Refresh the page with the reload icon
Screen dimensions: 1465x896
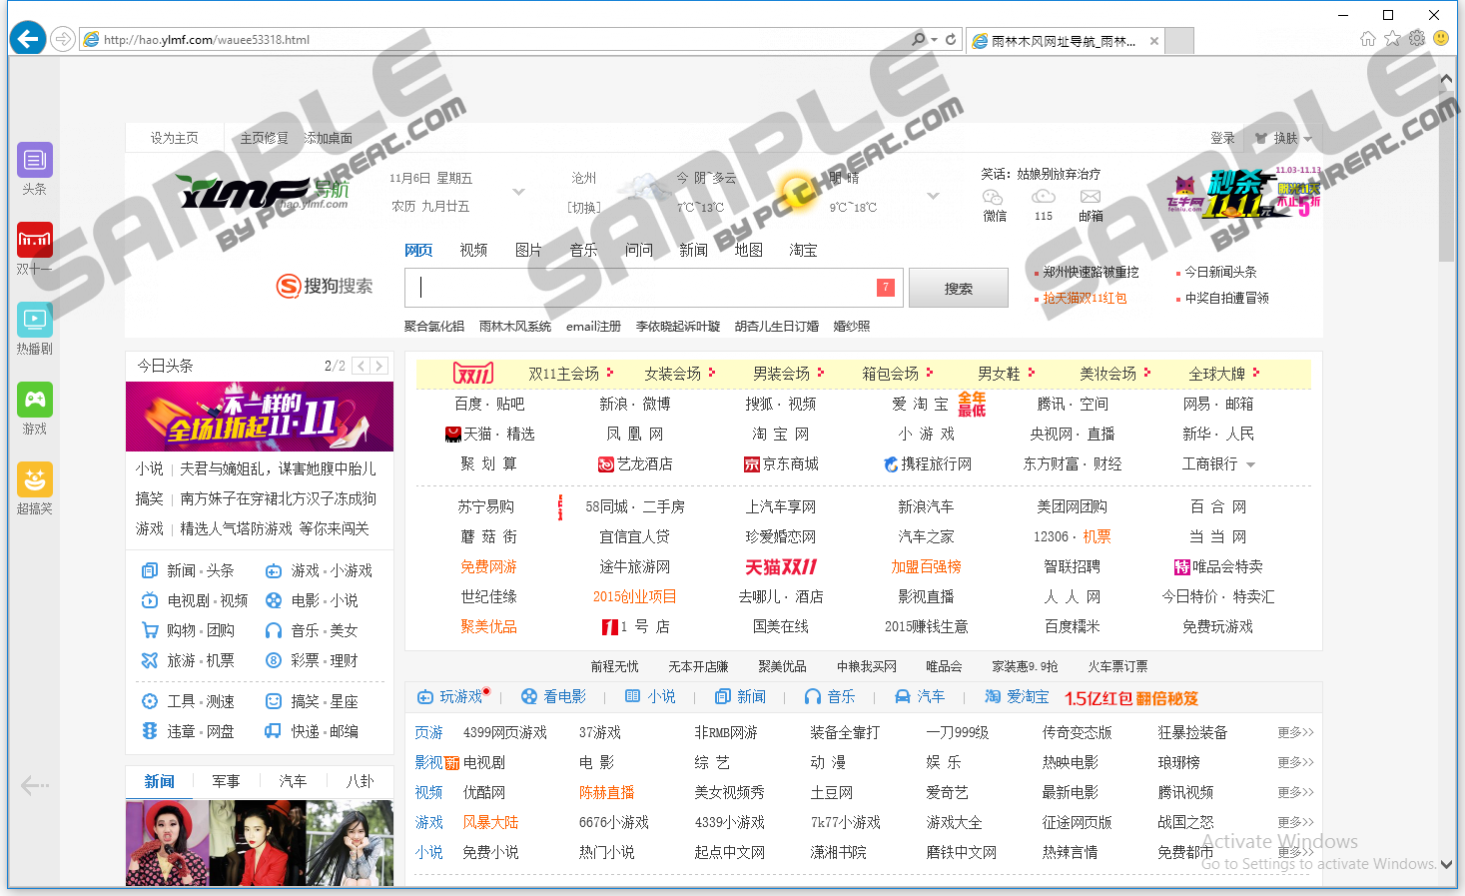[x=951, y=40]
